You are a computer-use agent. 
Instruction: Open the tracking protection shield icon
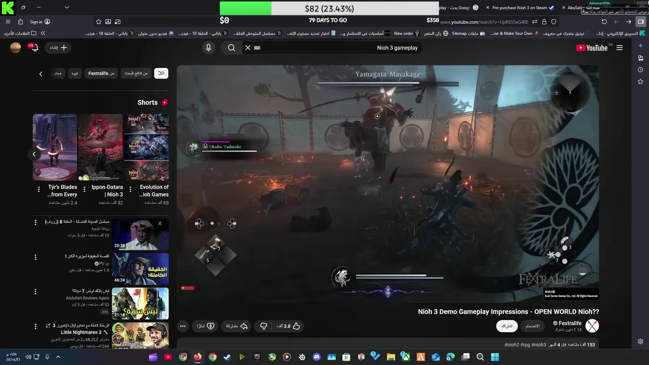554,22
